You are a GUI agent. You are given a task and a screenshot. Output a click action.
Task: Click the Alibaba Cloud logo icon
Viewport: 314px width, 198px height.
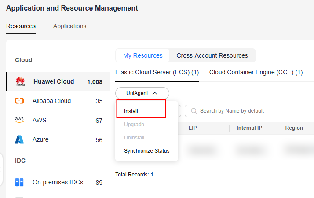19,101
